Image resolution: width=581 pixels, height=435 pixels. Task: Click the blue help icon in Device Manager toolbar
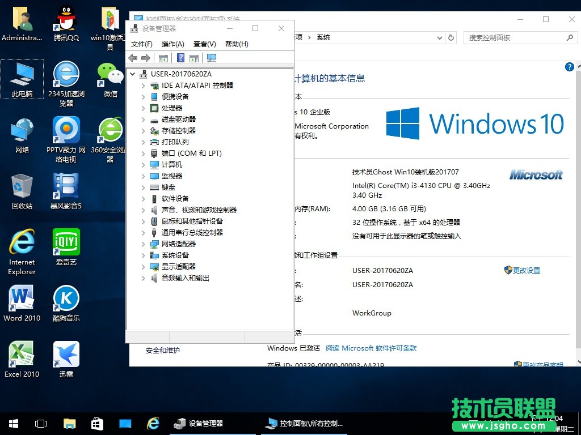point(180,58)
